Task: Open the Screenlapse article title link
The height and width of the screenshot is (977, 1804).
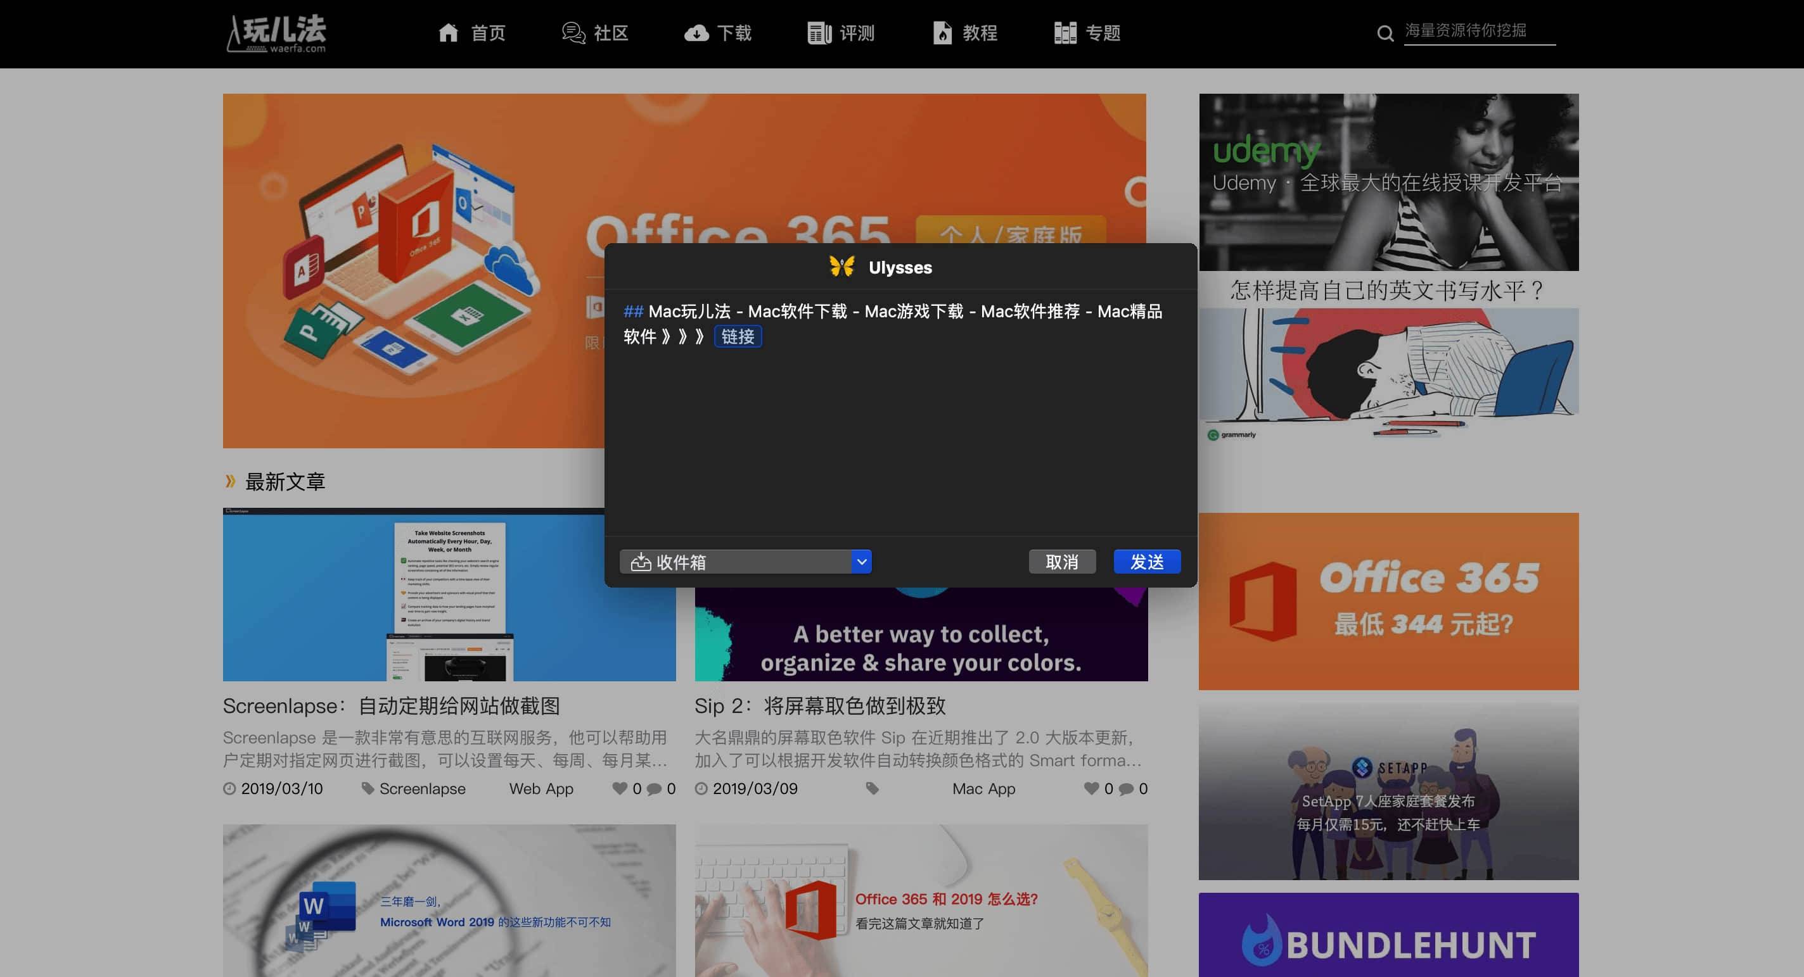Action: (x=392, y=705)
